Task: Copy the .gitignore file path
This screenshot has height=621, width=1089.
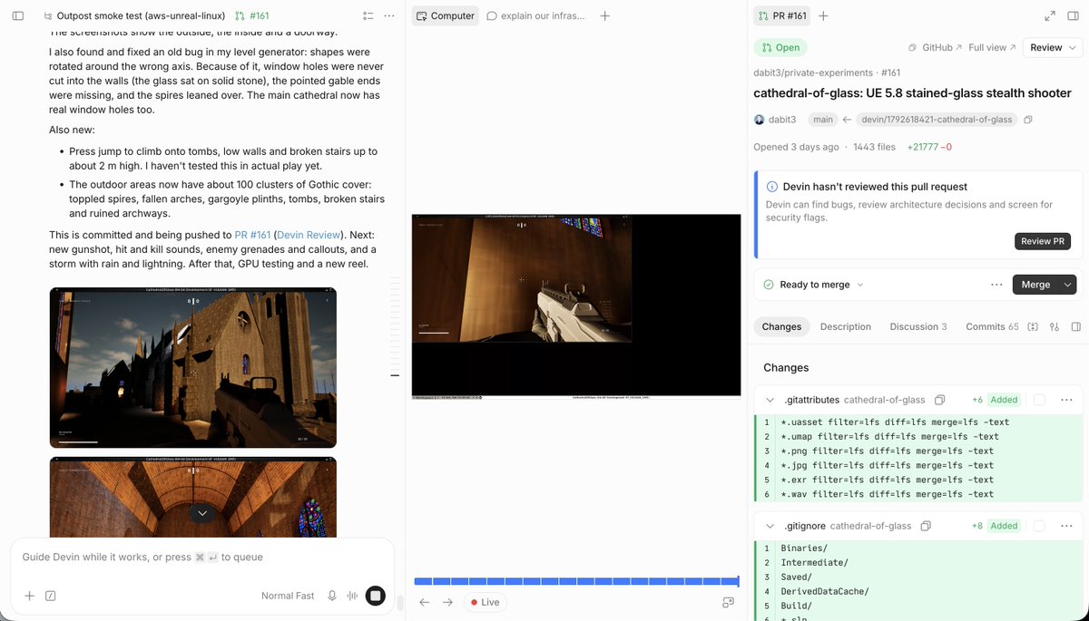Action: (x=926, y=526)
